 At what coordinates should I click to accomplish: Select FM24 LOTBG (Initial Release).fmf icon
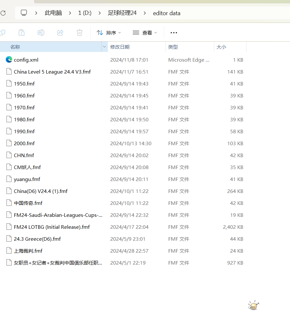9,227
